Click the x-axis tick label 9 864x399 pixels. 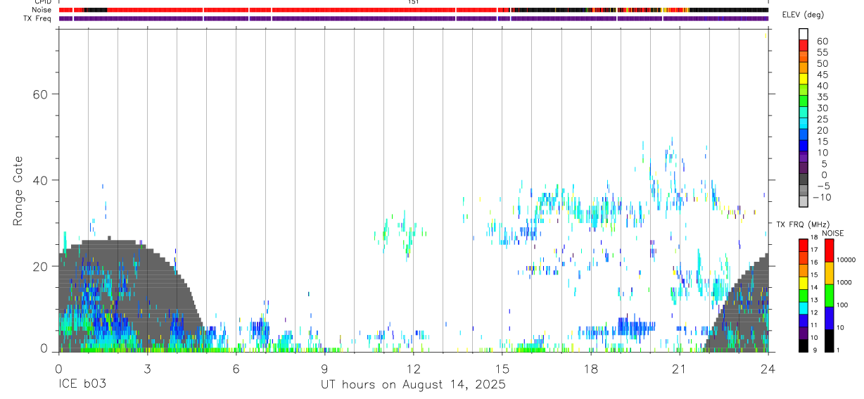pyautogui.click(x=324, y=369)
